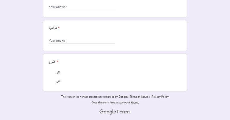The width and height of the screenshot is (230, 120).
Task: Click the red asterisk next to النوع
Action: (x=57, y=61)
